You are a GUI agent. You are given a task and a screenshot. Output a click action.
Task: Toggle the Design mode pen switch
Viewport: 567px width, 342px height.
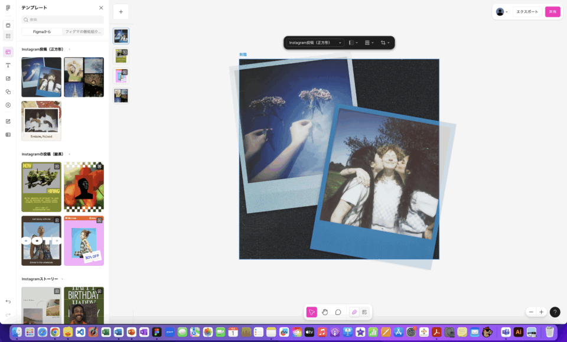click(354, 312)
